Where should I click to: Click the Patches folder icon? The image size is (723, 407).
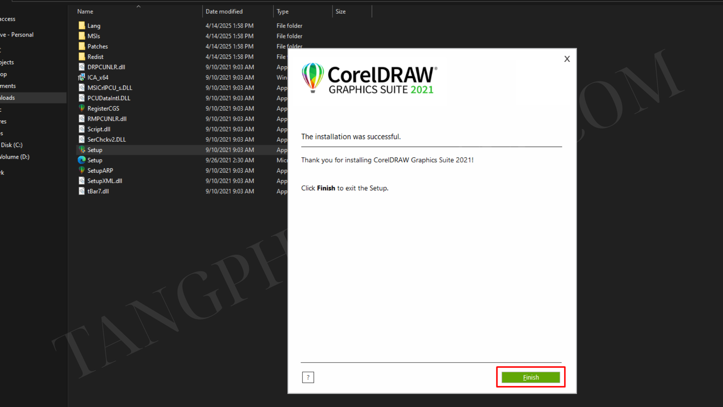click(82, 46)
